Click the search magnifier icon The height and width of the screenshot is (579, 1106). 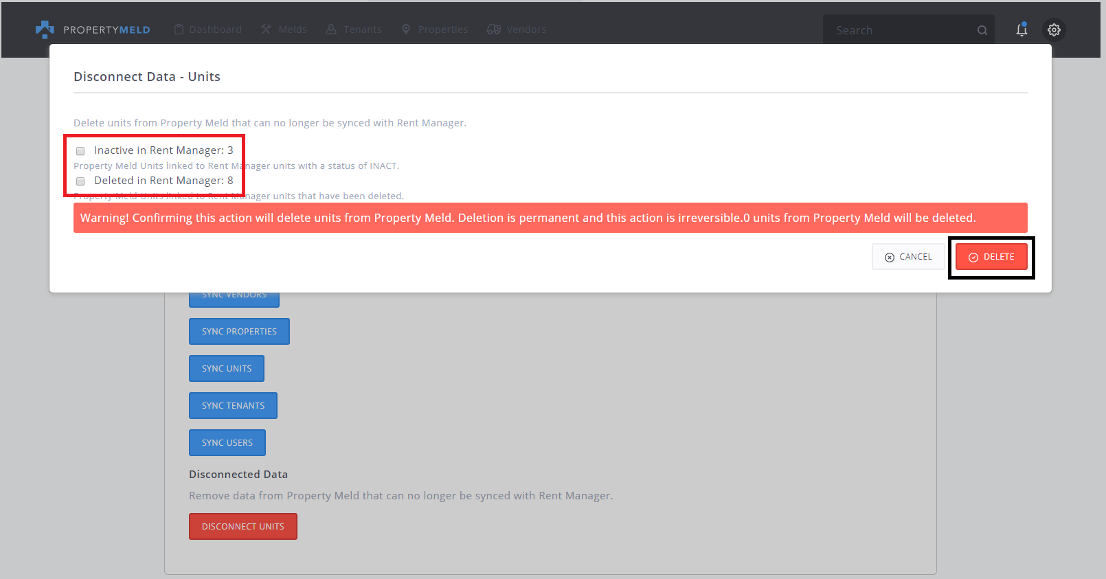pyautogui.click(x=982, y=30)
